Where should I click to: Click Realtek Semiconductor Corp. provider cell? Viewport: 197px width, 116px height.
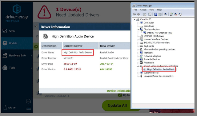point(114,58)
